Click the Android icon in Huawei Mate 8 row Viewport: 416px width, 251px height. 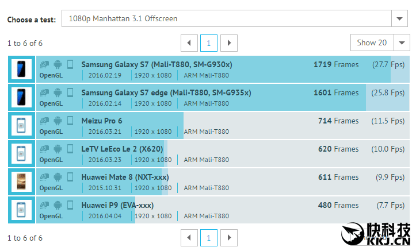58,177
